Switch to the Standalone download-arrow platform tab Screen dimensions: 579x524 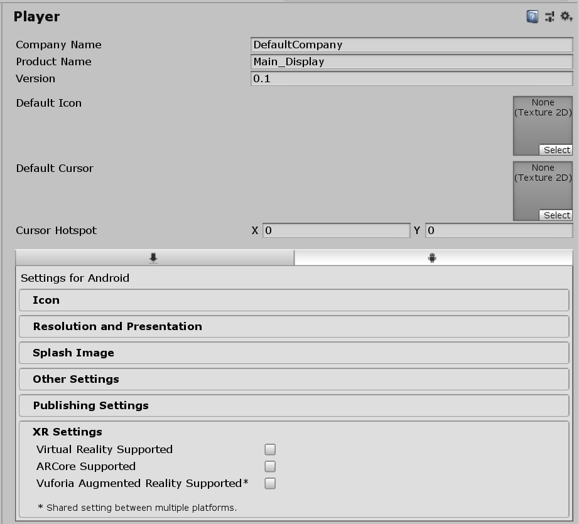154,257
